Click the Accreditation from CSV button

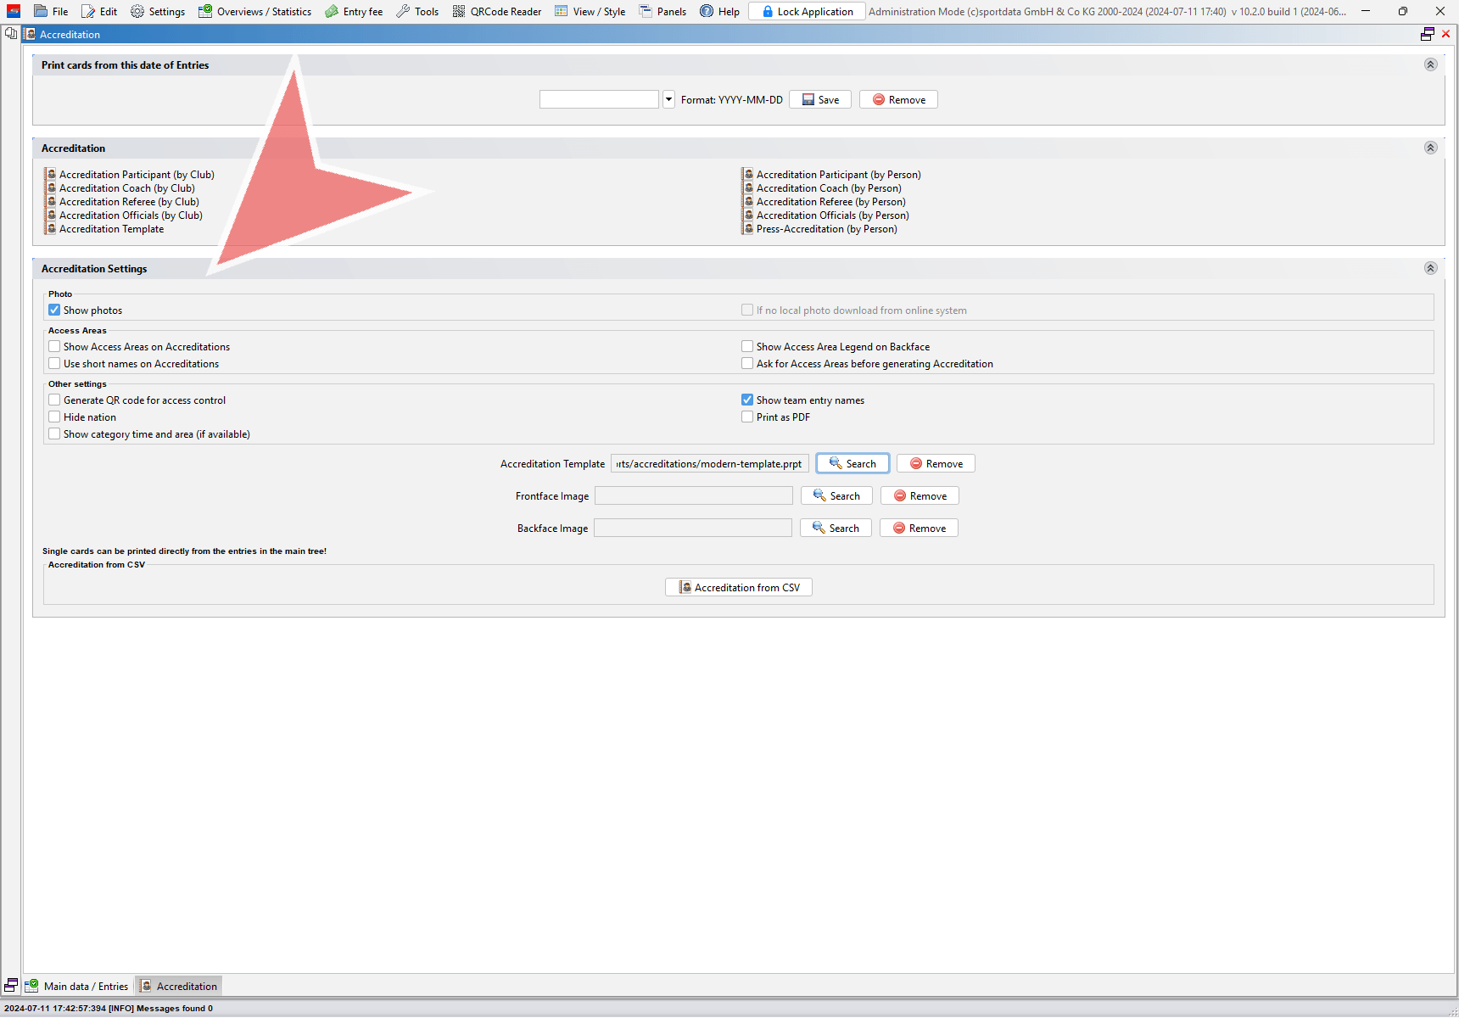[739, 588]
